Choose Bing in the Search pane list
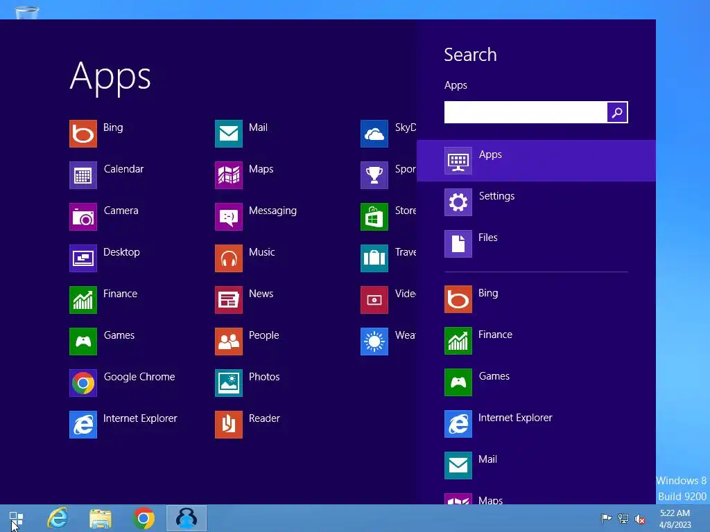The height and width of the screenshot is (532, 710). point(536,299)
